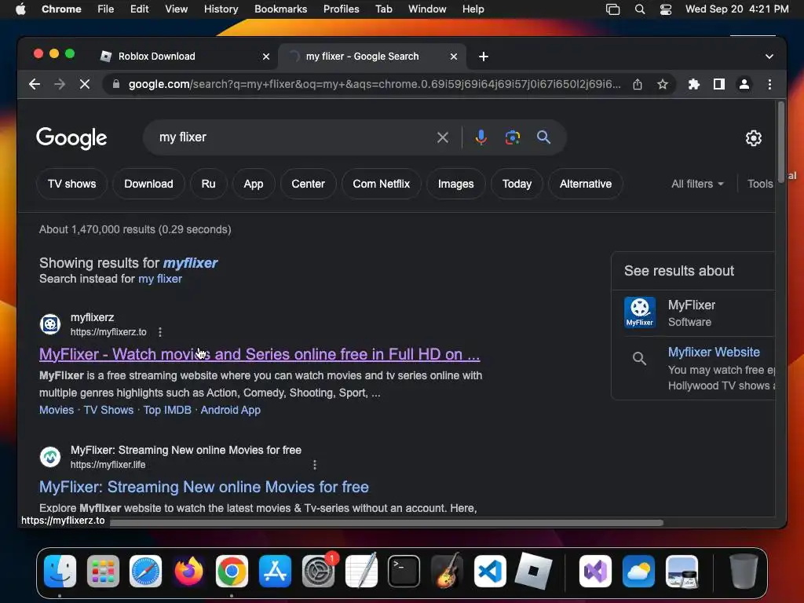Click the myflixer corrected spelling link

[190, 263]
